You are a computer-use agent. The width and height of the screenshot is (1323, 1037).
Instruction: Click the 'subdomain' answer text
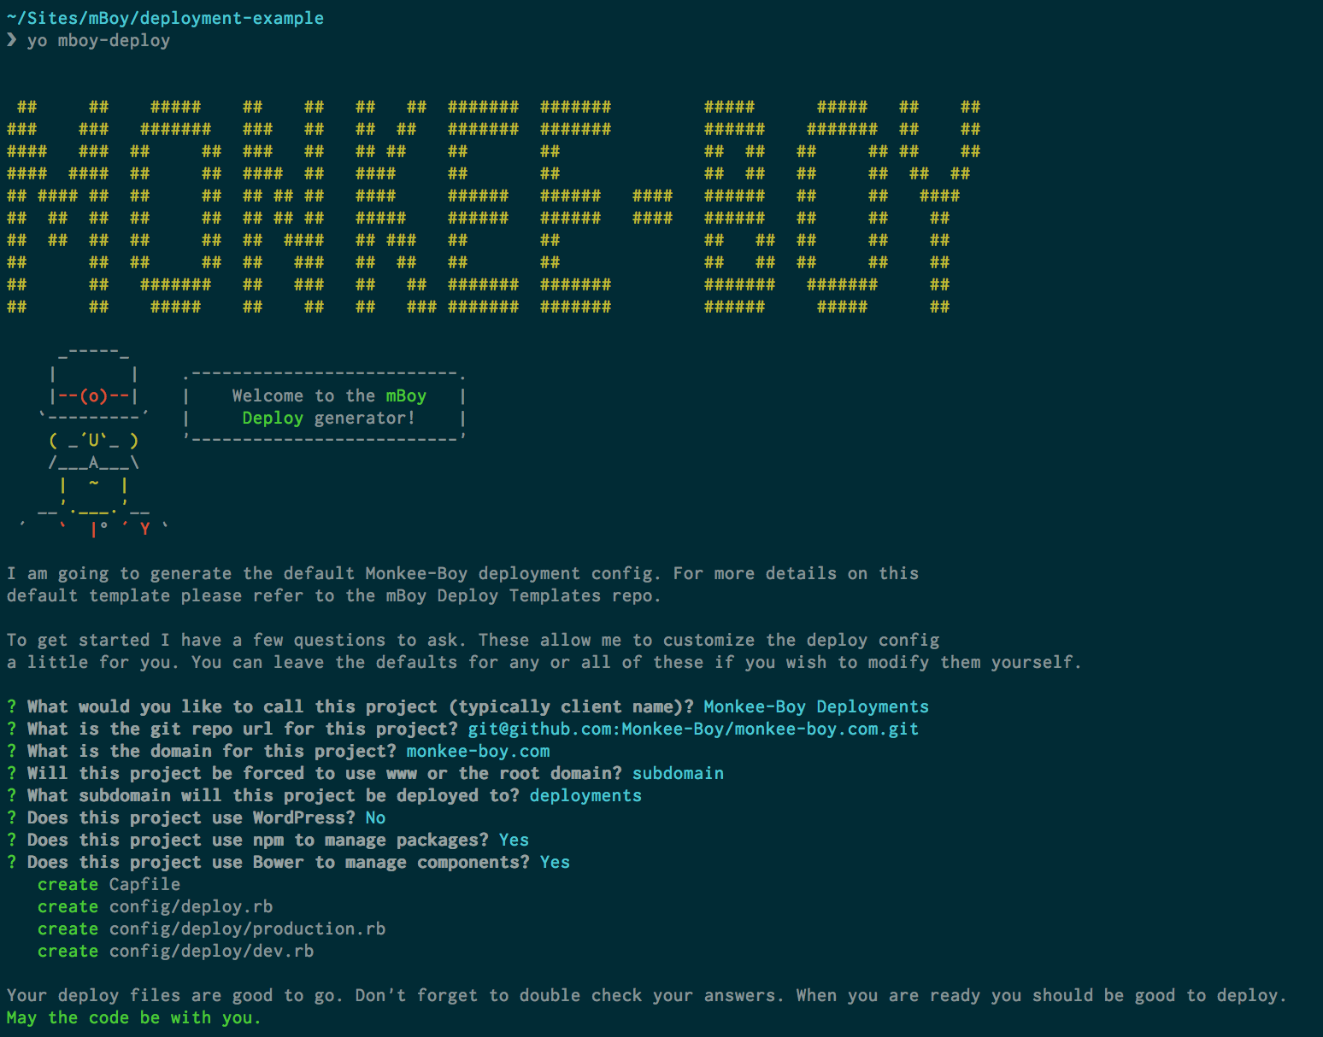pyautogui.click(x=678, y=773)
